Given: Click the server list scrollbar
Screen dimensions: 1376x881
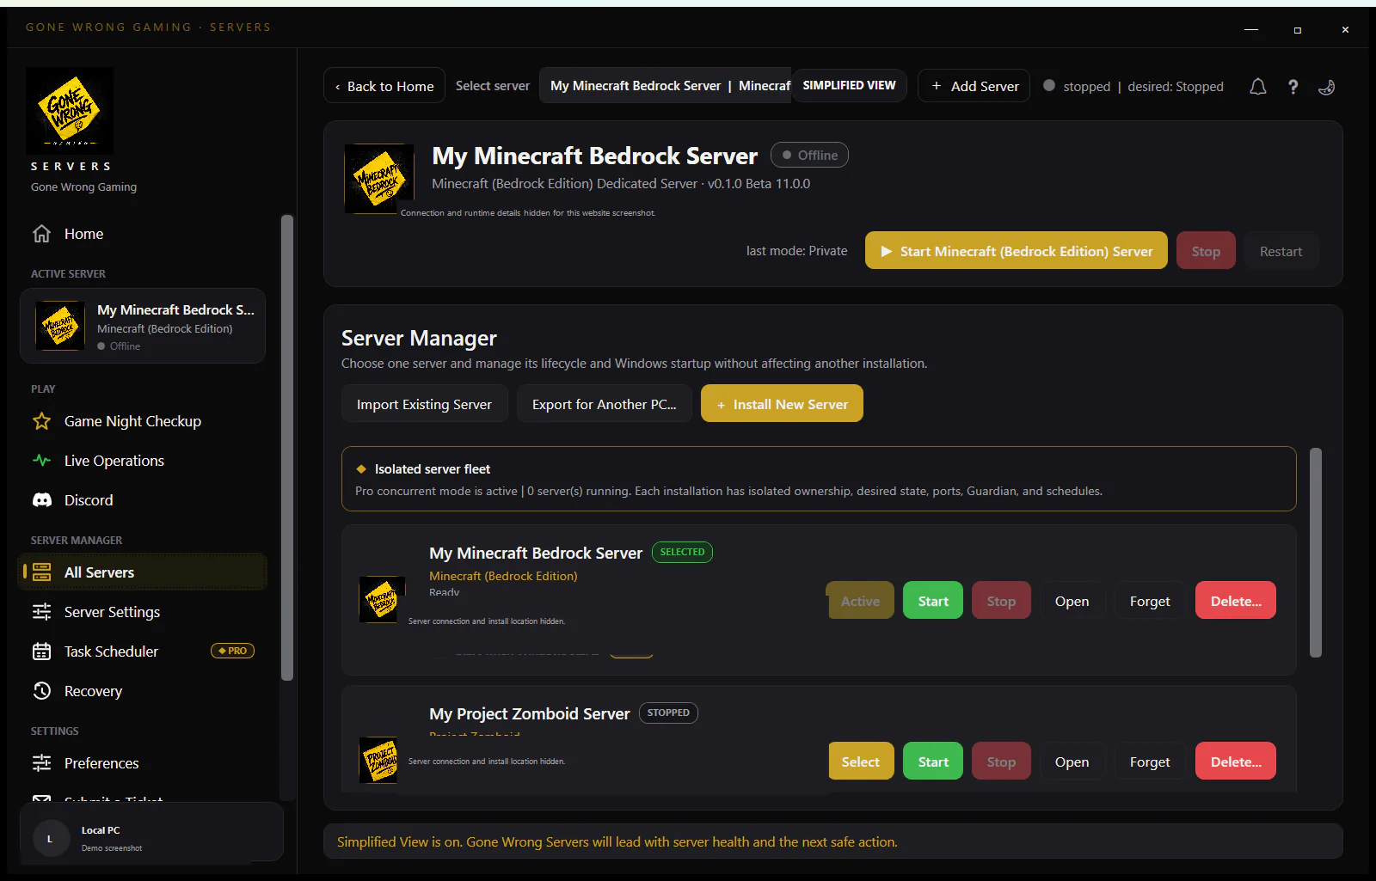Looking at the screenshot, I should click(x=1315, y=552).
